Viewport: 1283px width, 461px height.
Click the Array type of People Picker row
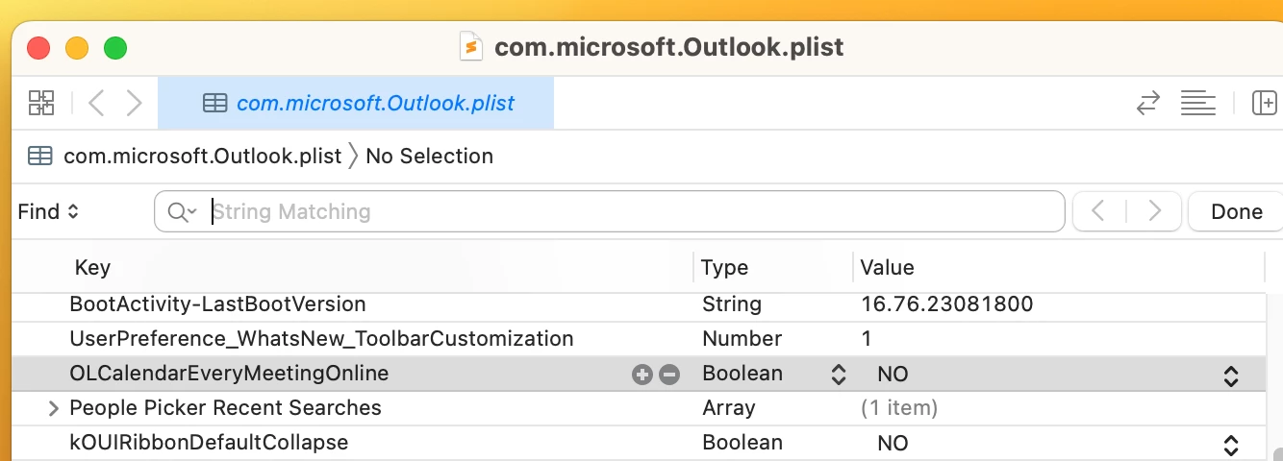[x=728, y=408]
